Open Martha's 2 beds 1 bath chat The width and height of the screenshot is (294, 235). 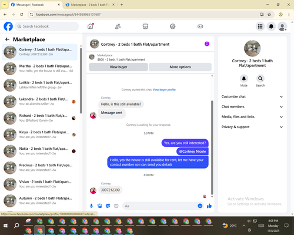(39, 68)
